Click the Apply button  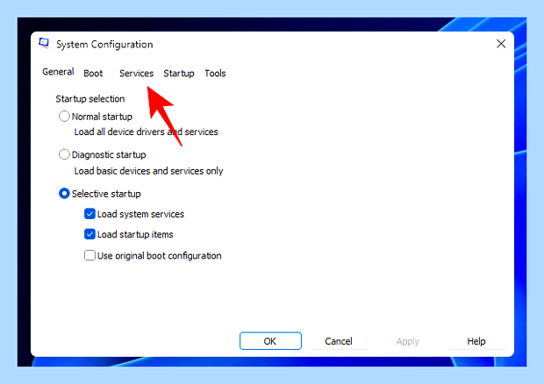click(408, 341)
